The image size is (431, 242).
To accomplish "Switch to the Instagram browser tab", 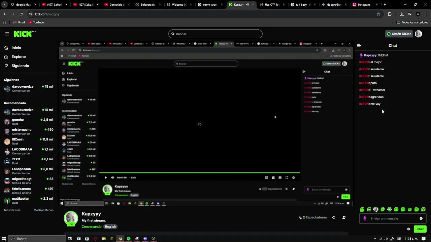I will (x=365, y=5).
